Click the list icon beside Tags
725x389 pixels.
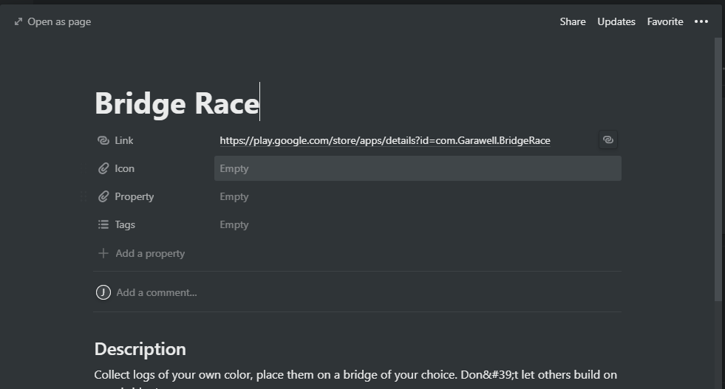(103, 224)
